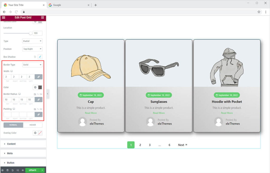Screen dimensions: 270x173
Task: Pick the dark border Color swatch
Action: [x=40, y=87]
